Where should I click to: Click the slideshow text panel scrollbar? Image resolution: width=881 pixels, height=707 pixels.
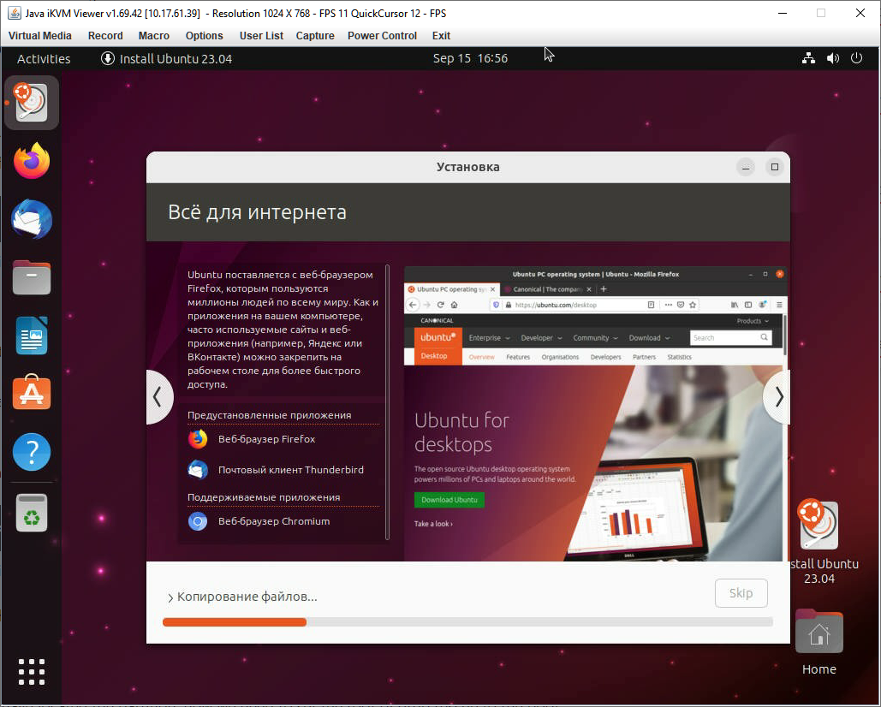[387, 401]
